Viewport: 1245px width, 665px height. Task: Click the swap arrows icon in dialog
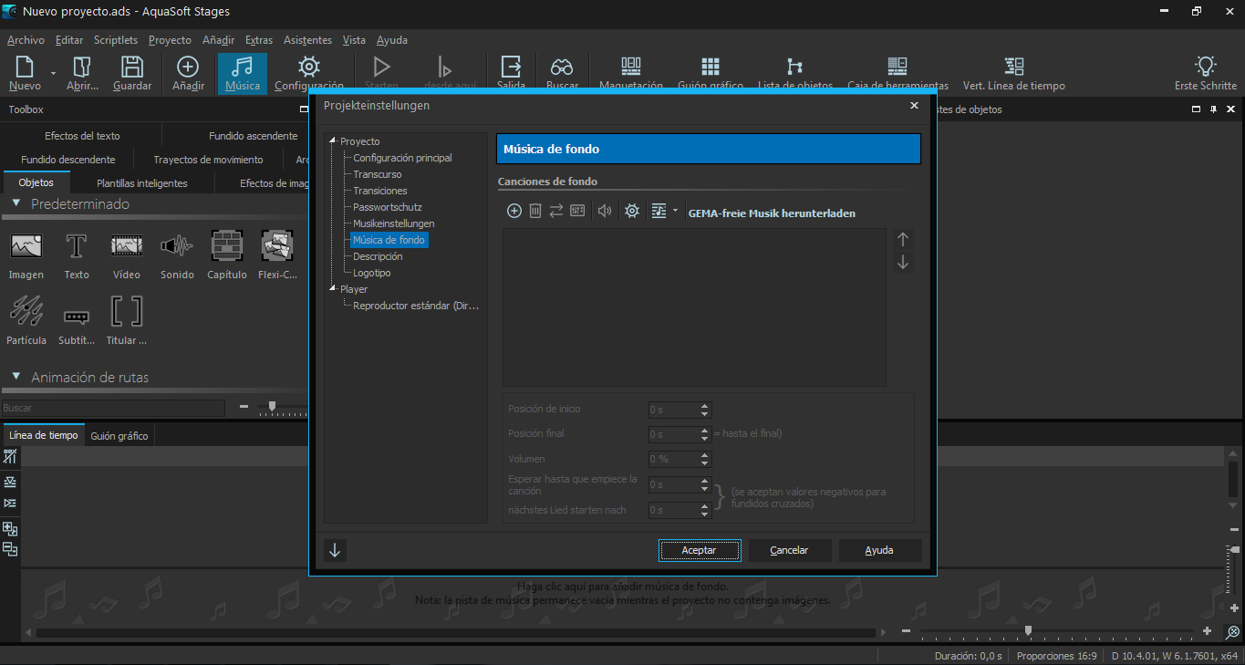click(556, 211)
